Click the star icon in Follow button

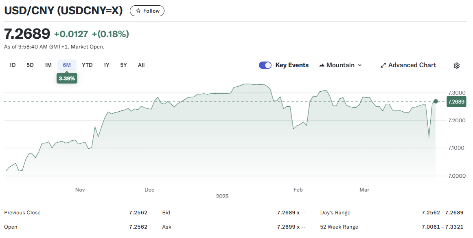tap(138, 11)
